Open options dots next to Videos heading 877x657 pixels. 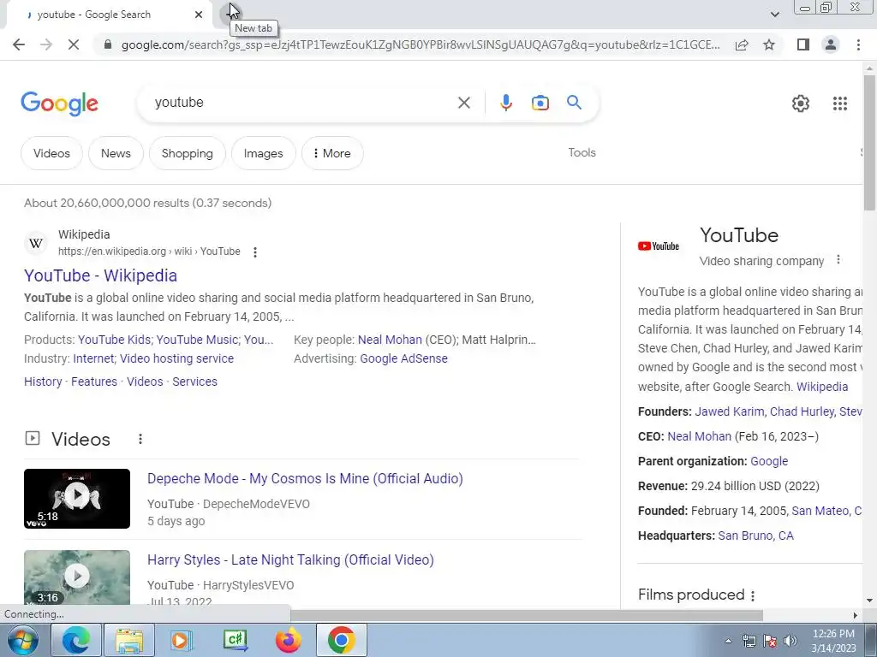pyautogui.click(x=140, y=439)
